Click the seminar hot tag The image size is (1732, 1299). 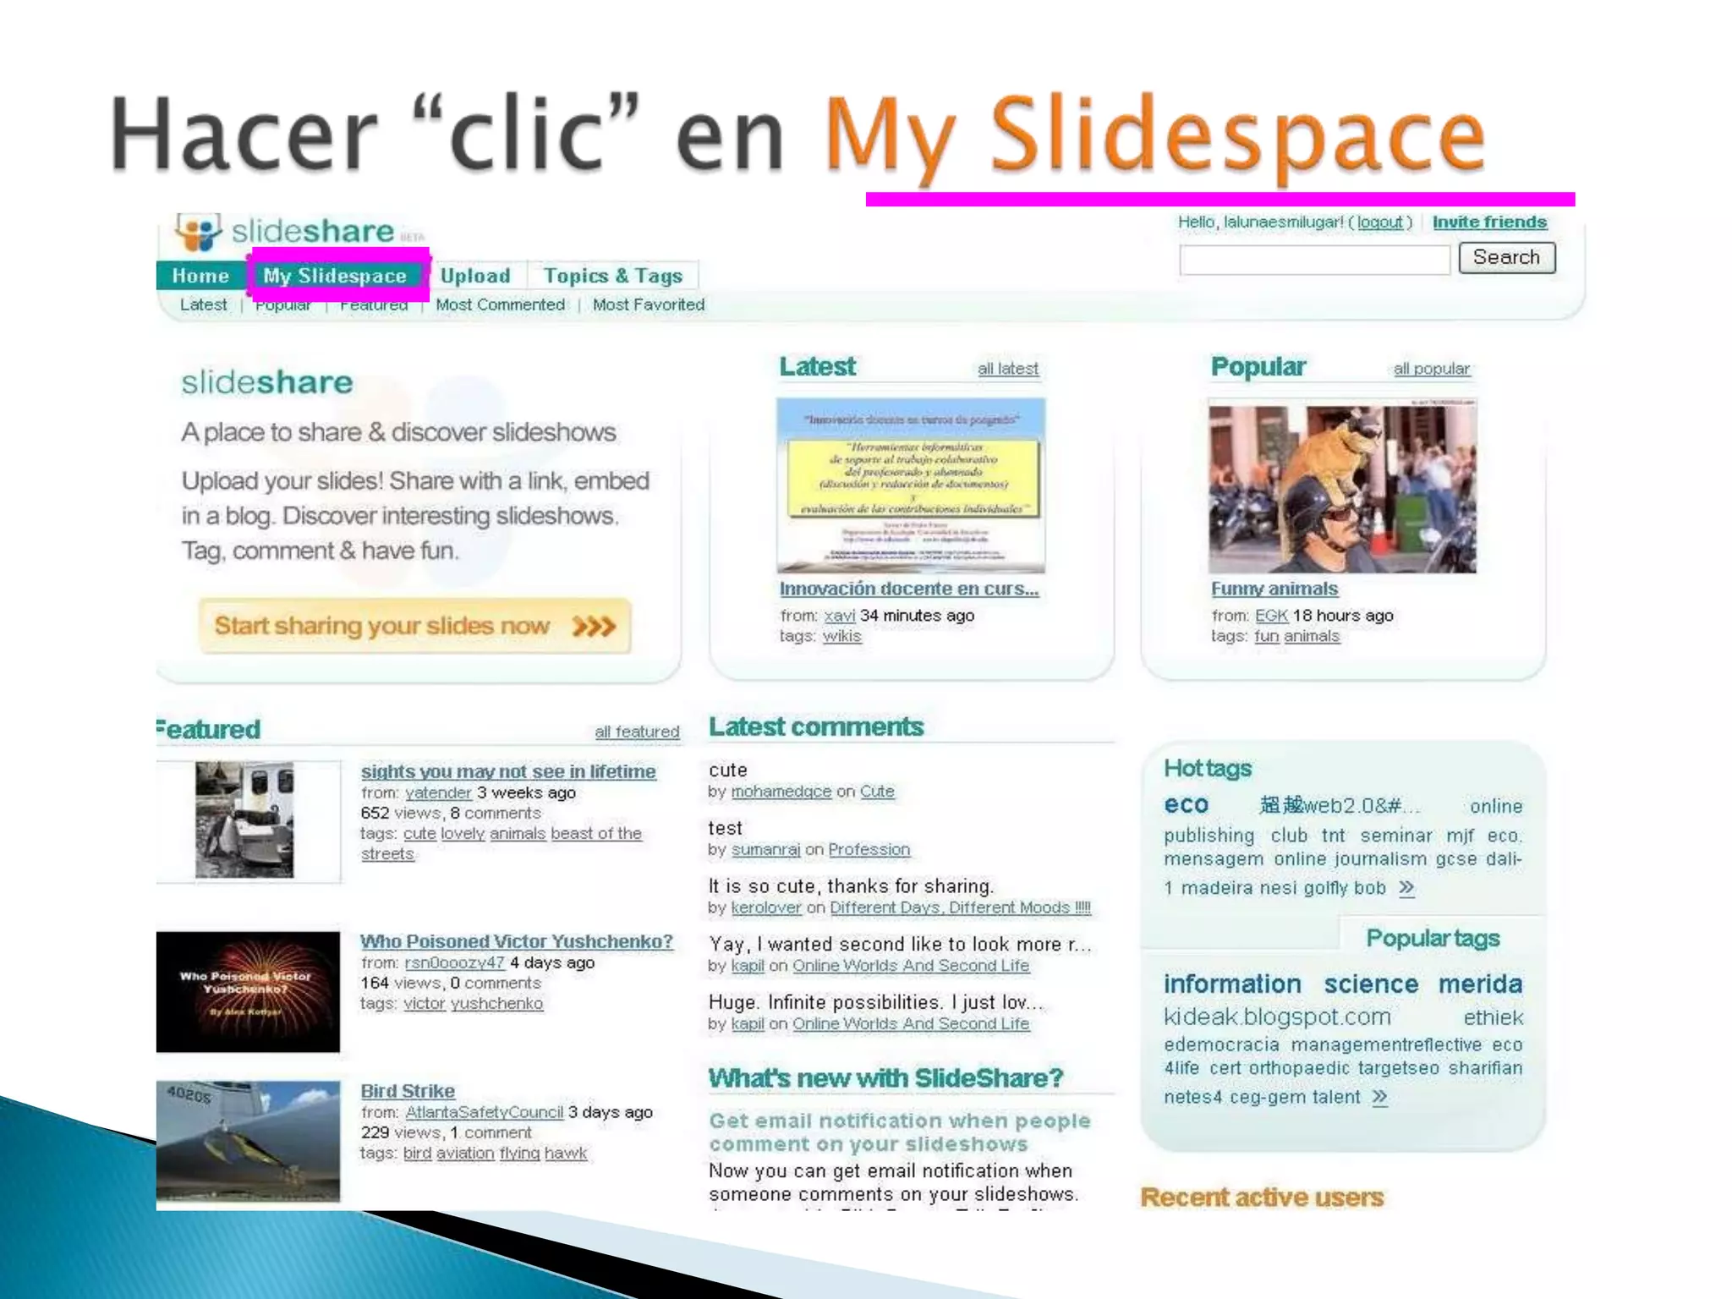(1396, 836)
